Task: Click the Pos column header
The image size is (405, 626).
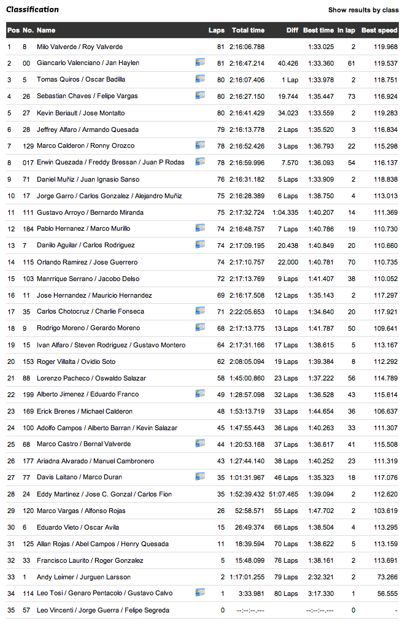Action: point(13,30)
